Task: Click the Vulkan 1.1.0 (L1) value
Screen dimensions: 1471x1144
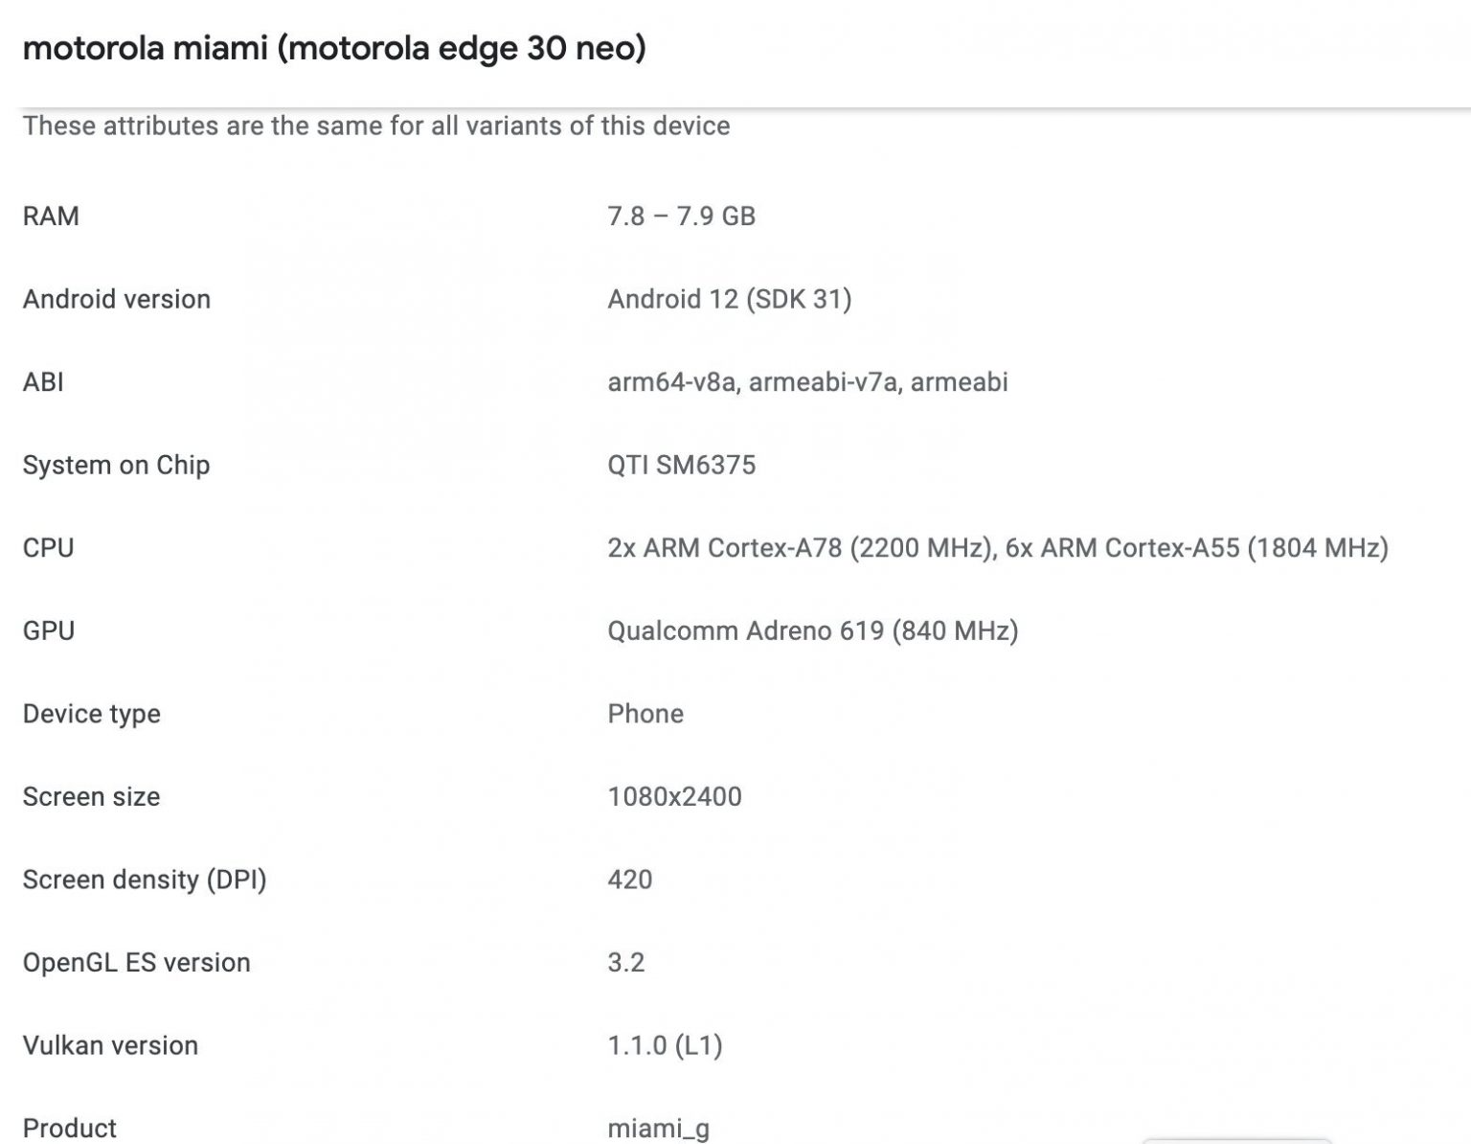Action: (665, 1045)
